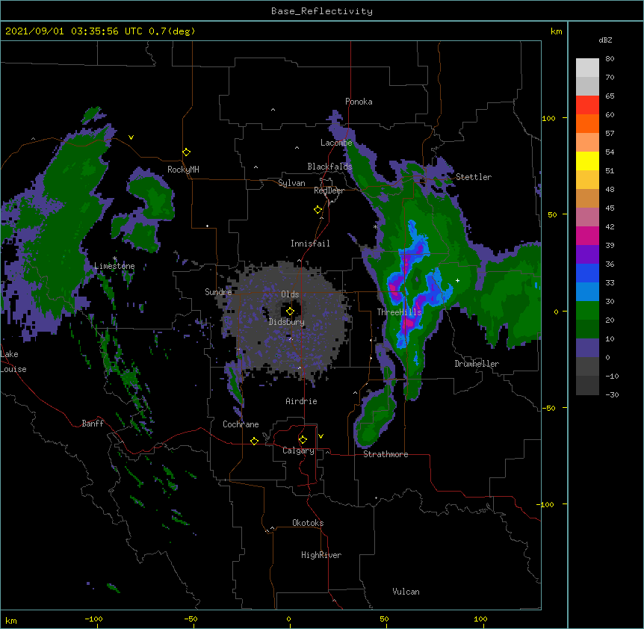Click the HighRiver label
The image size is (644, 629).
point(321,555)
